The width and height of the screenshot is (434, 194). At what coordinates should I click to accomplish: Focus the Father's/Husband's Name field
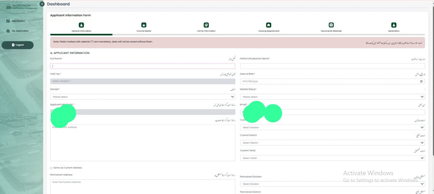tap(332, 66)
